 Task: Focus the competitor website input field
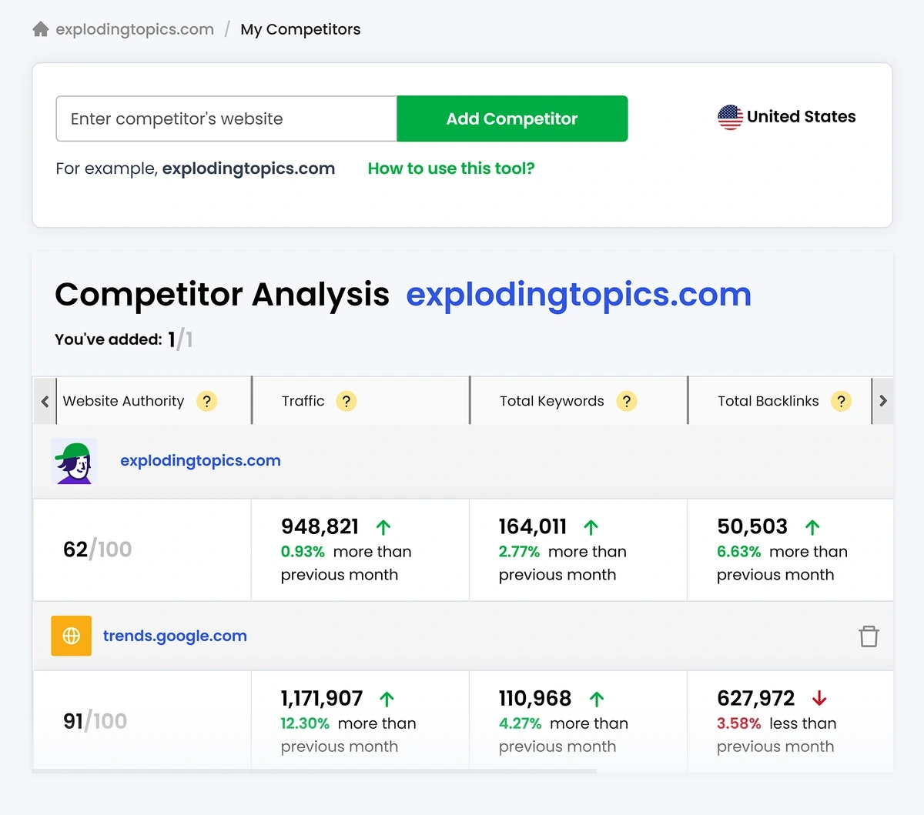click(x=226, y=119)
